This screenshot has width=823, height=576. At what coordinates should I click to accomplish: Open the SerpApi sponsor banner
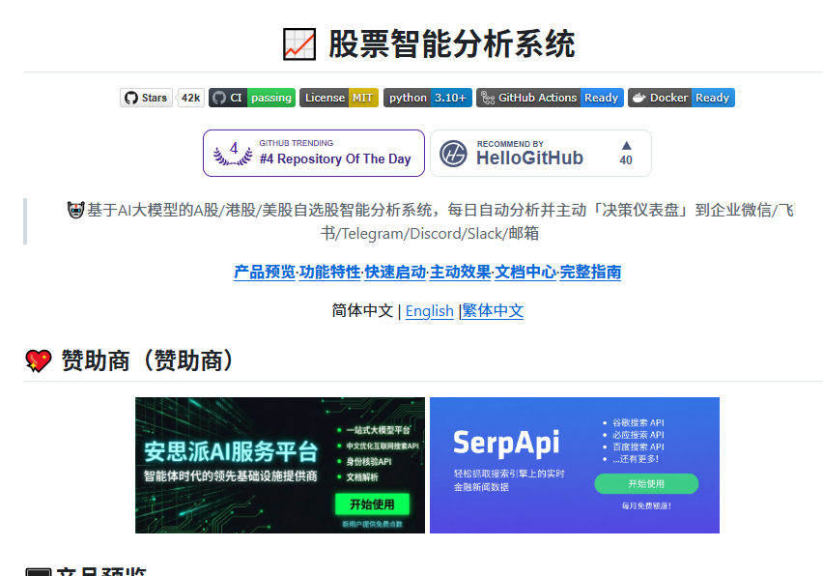pos(575,465)
